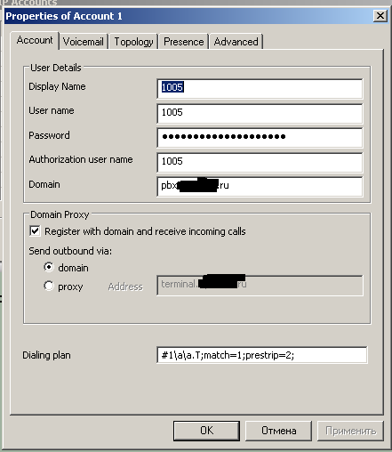Click the dialog title bar text

point(64,16)
